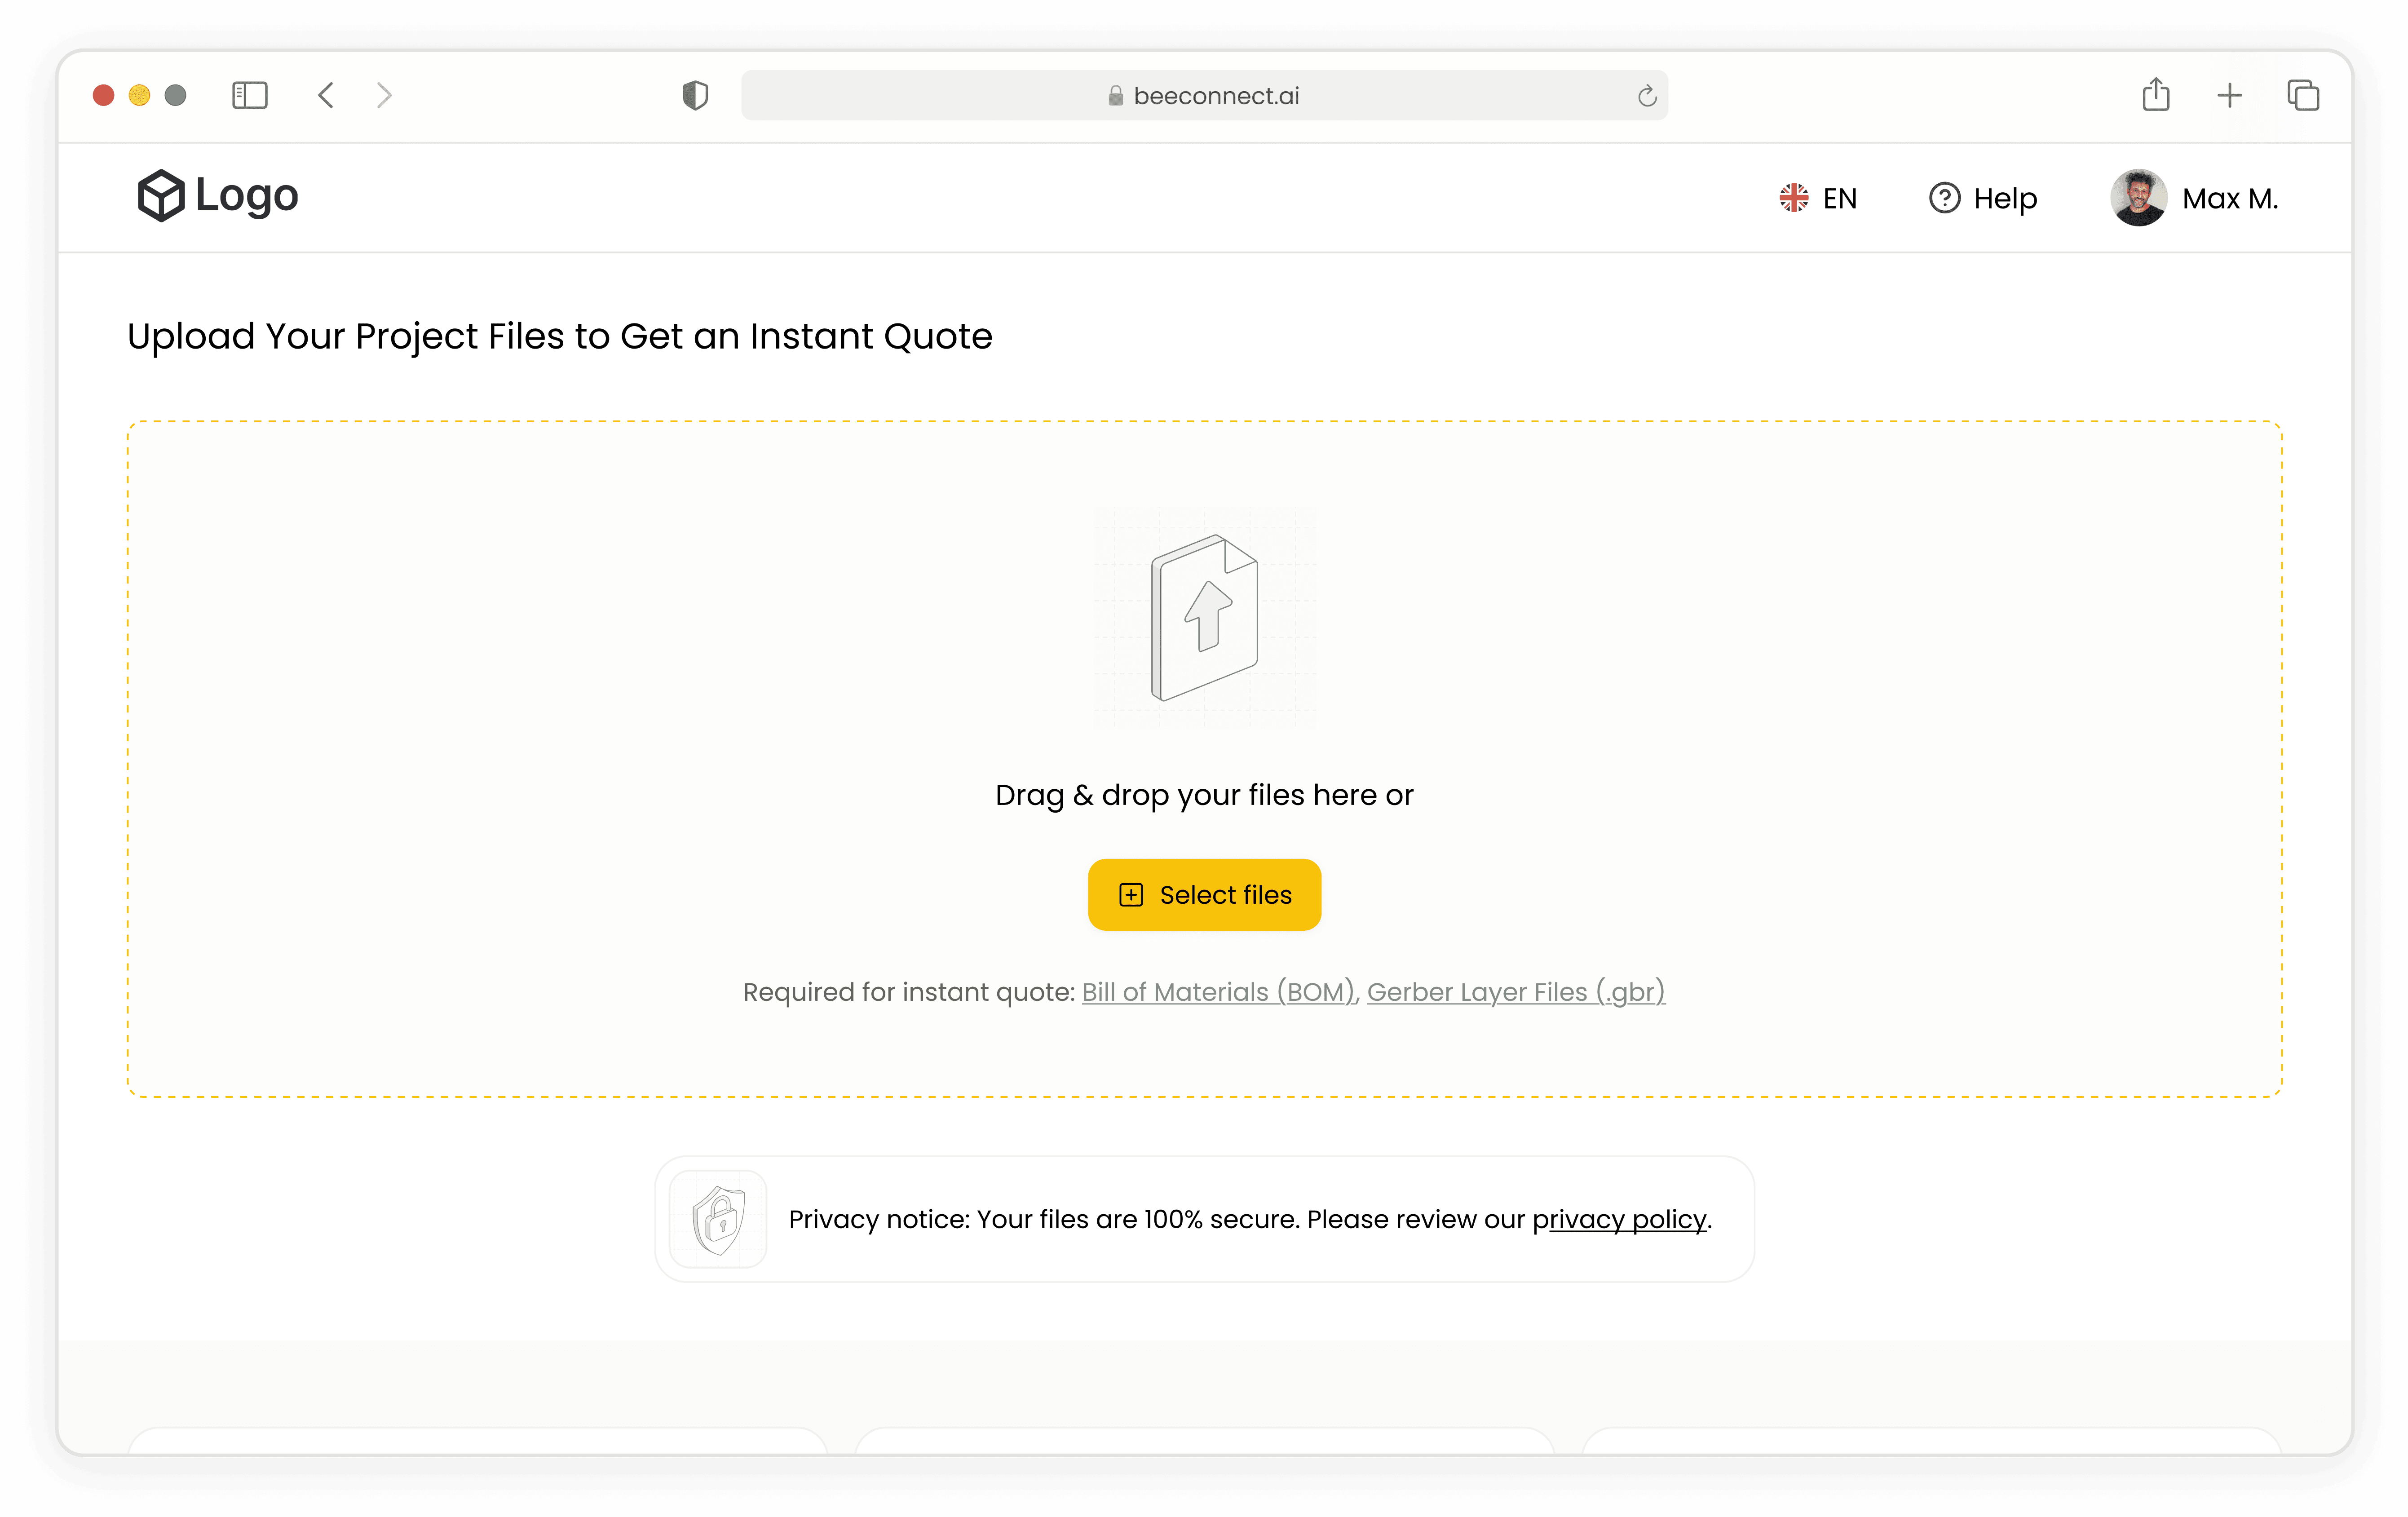Open the privacy shield report icon
The width and height of the screenshot is (2408, 1517).
(695, 95)
